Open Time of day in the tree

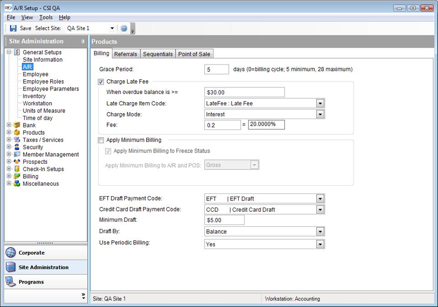[37, 118]
